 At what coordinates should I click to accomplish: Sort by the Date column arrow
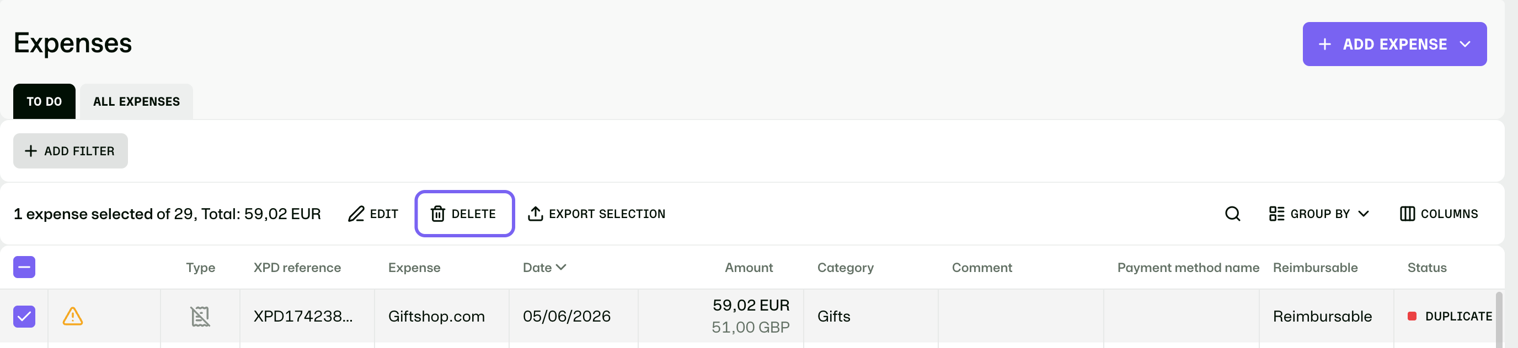(x=561, y=267)
